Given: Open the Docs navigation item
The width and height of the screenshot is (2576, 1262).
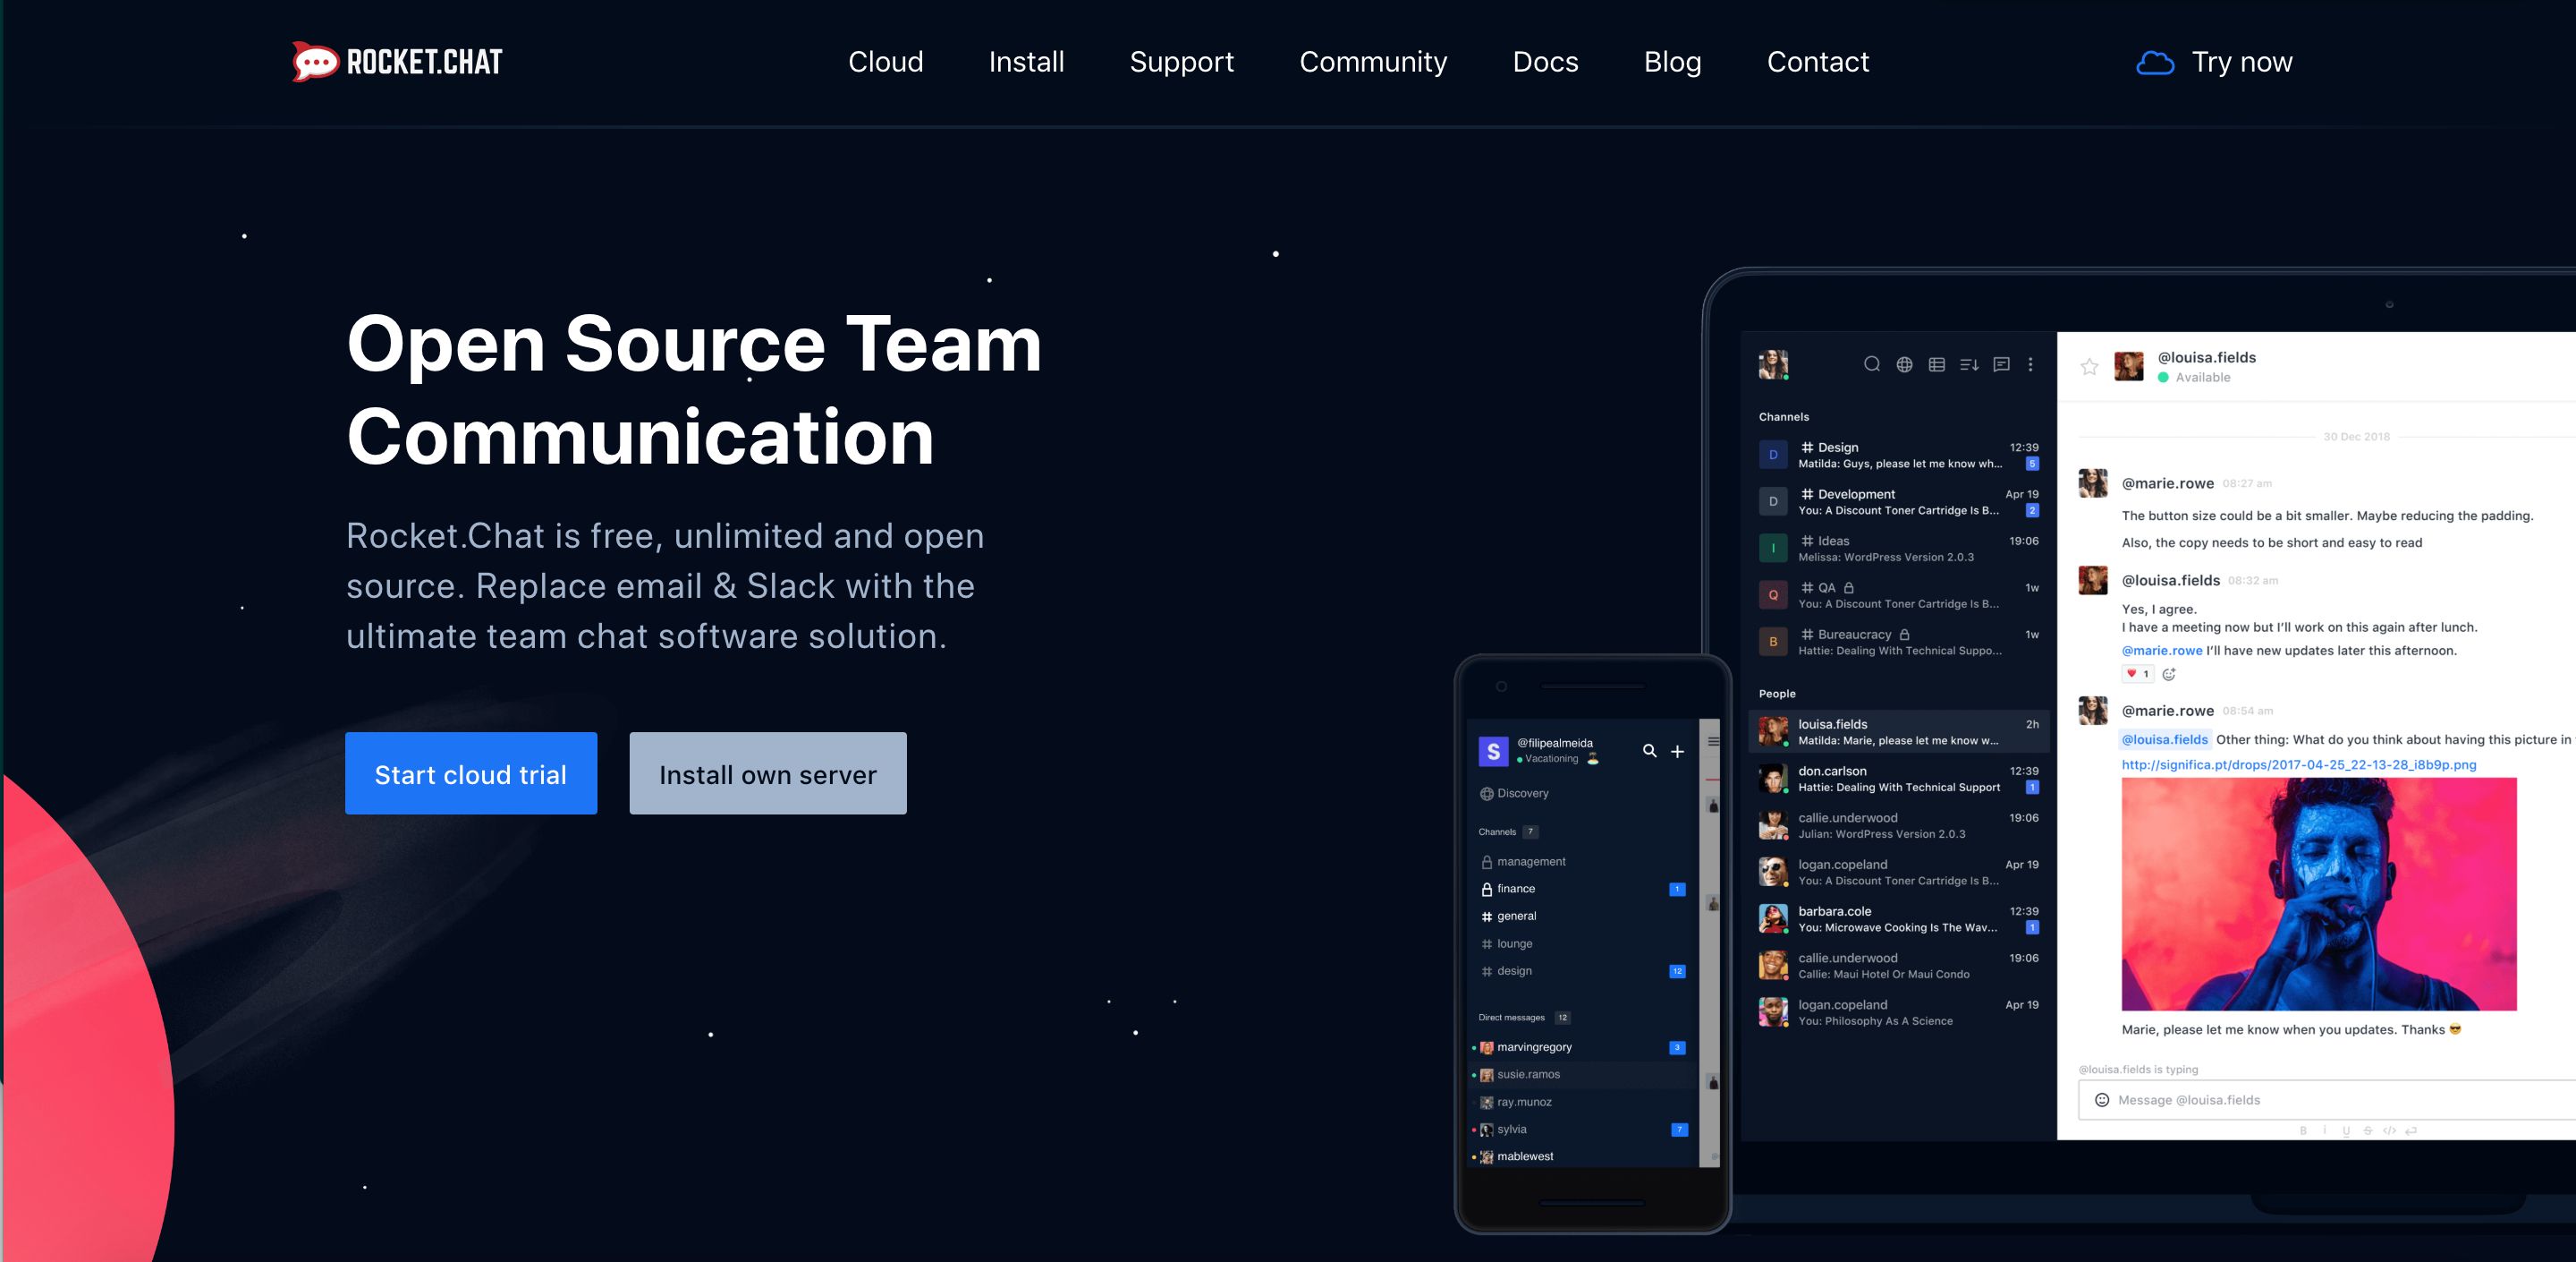Looking at the screenshot, I should coord(1545,62).
